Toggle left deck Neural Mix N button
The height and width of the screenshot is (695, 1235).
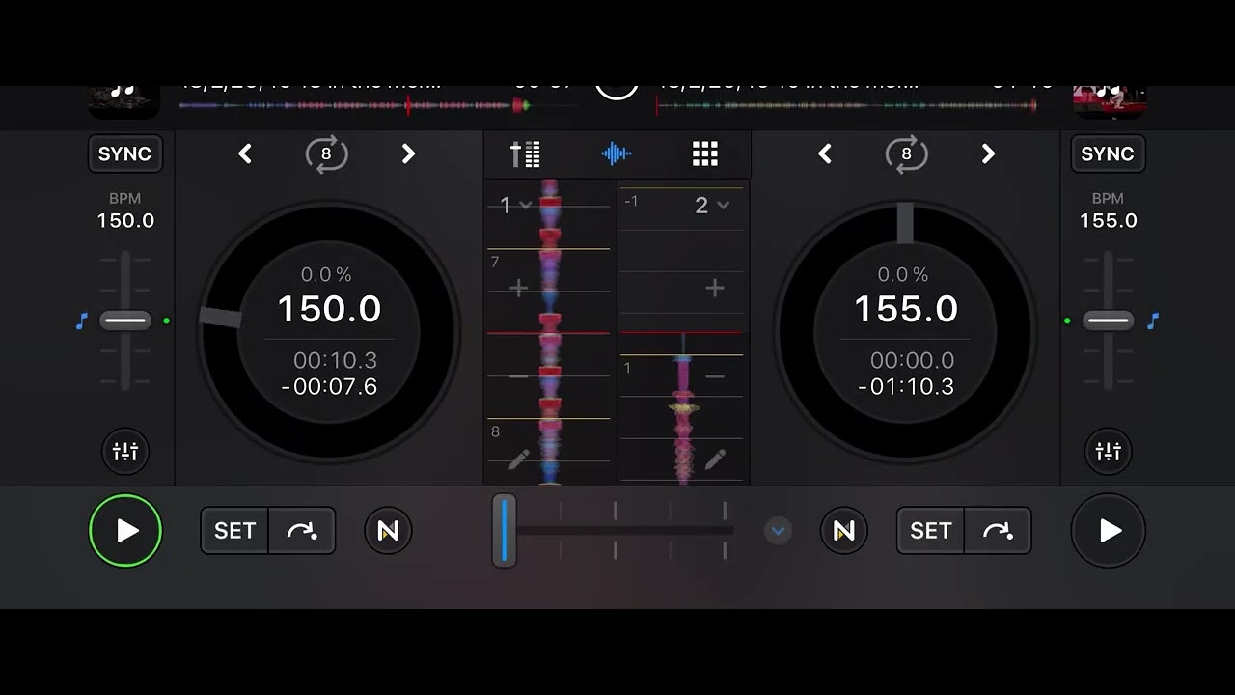(388, 531)
